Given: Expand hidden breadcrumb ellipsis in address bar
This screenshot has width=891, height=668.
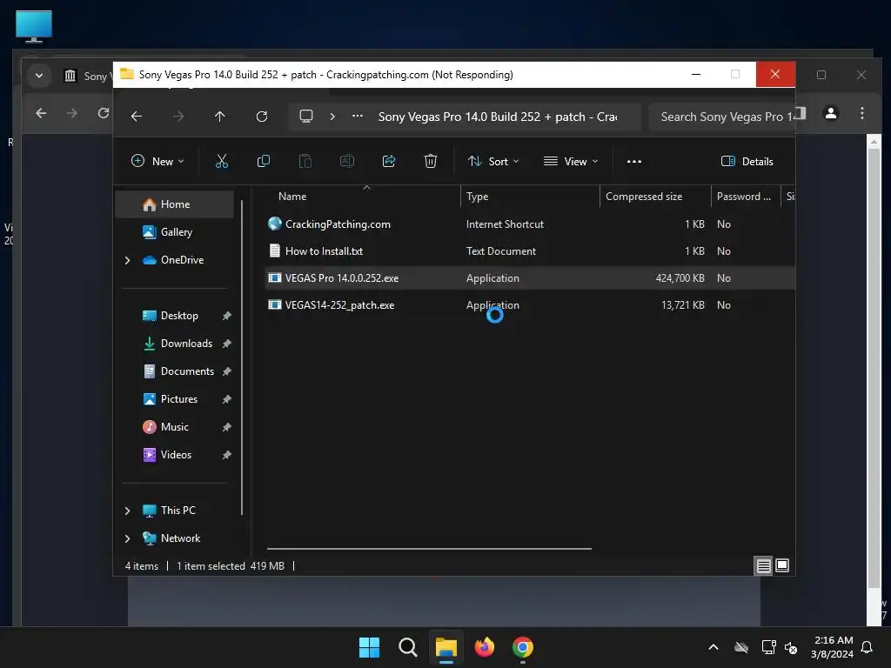Looking at the screenshot, I should pyautogui.click(x=358, y=117).
